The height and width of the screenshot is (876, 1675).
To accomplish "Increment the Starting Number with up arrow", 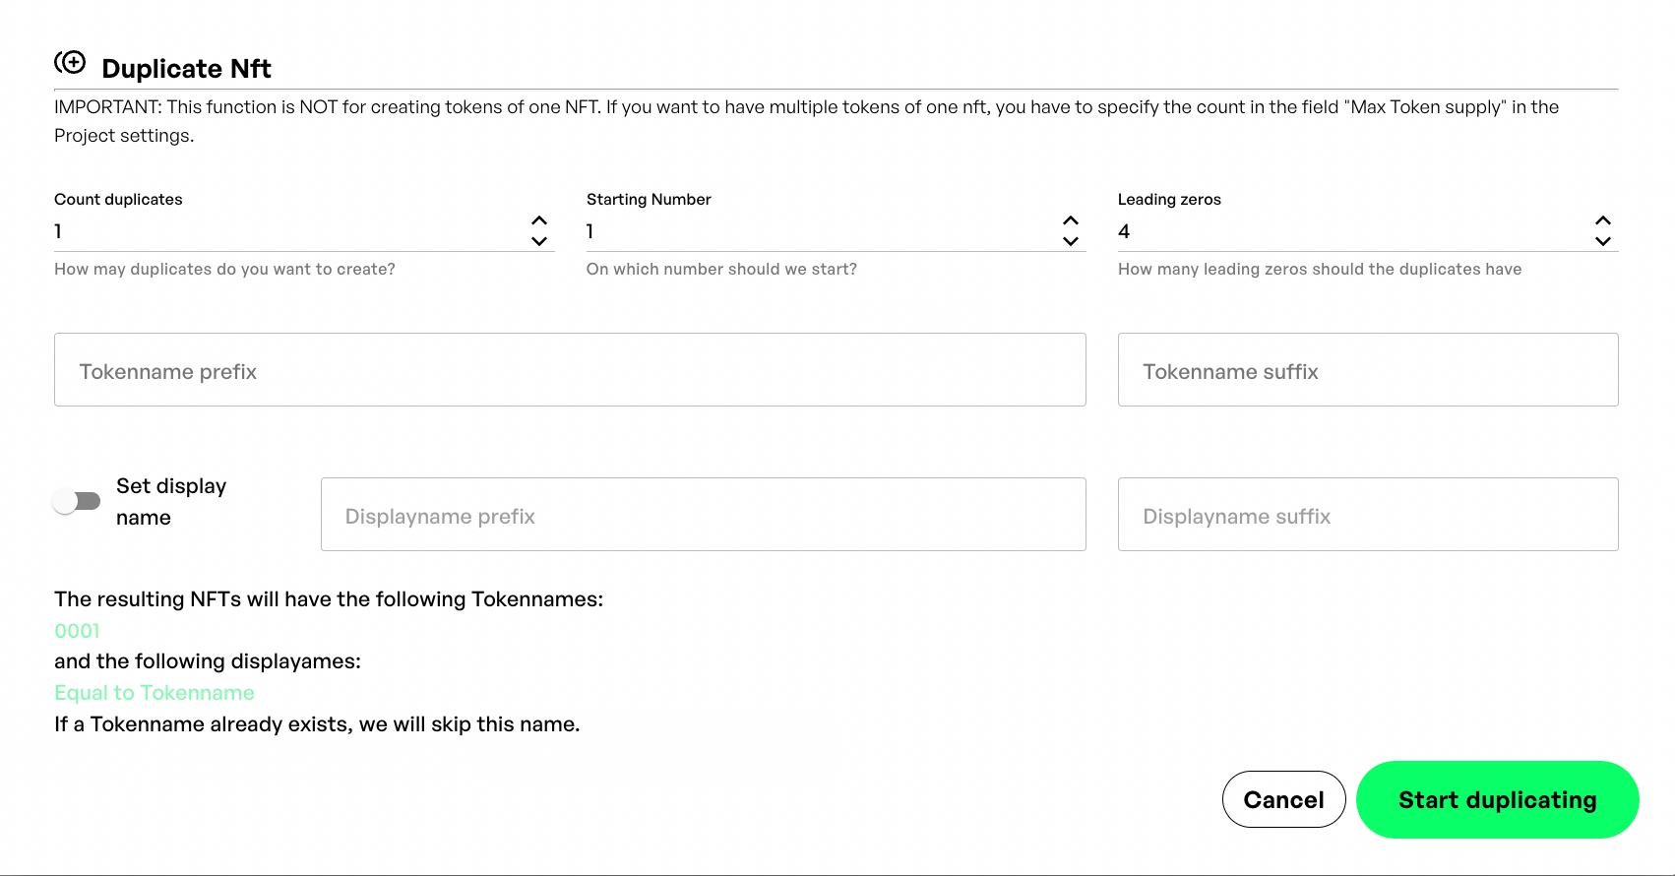I will coord(1071,220).
